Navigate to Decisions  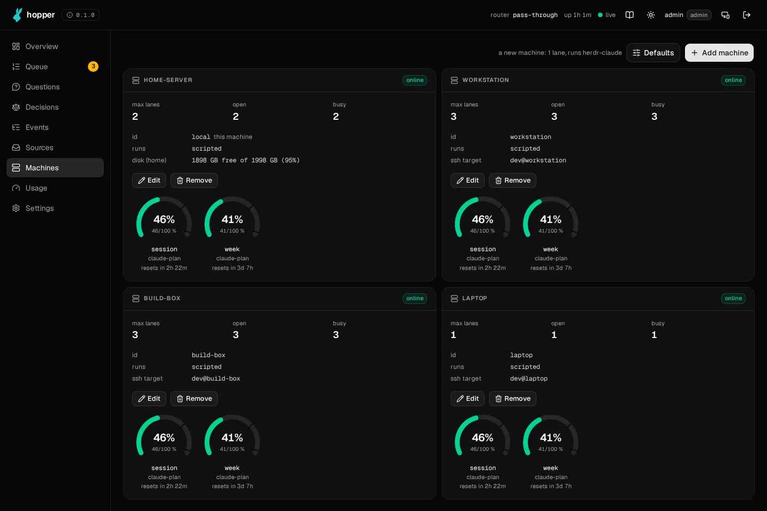tap(55, 107)
